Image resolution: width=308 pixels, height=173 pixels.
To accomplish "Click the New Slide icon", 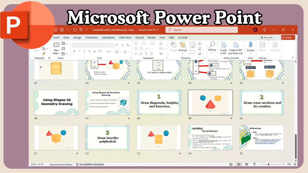I will [56, 45].
